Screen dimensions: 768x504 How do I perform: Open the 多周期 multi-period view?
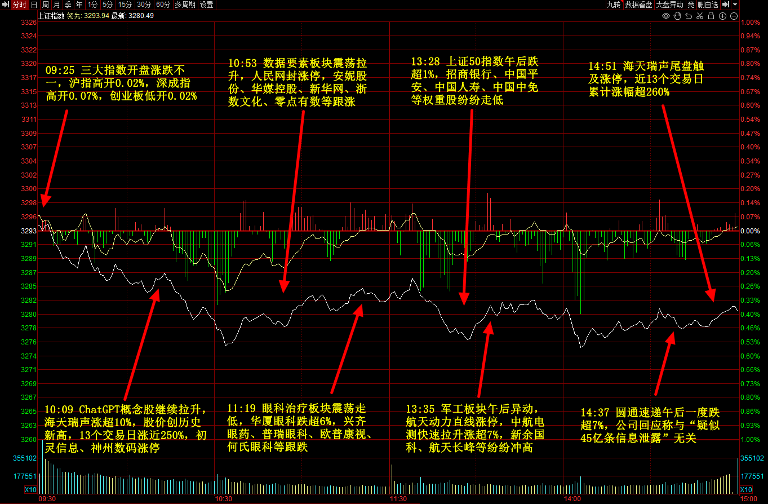click(x=185, y=5)
